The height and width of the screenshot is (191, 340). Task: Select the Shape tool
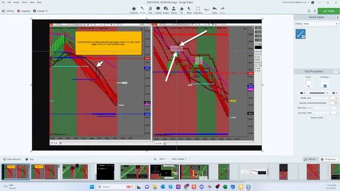166,10
